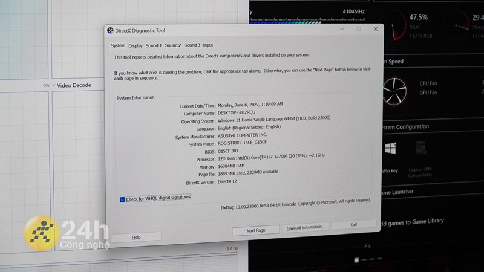Toggle Check for WHQL digital signatures checkbox
The image size is (484, 272).
click(x=122, y=200)
